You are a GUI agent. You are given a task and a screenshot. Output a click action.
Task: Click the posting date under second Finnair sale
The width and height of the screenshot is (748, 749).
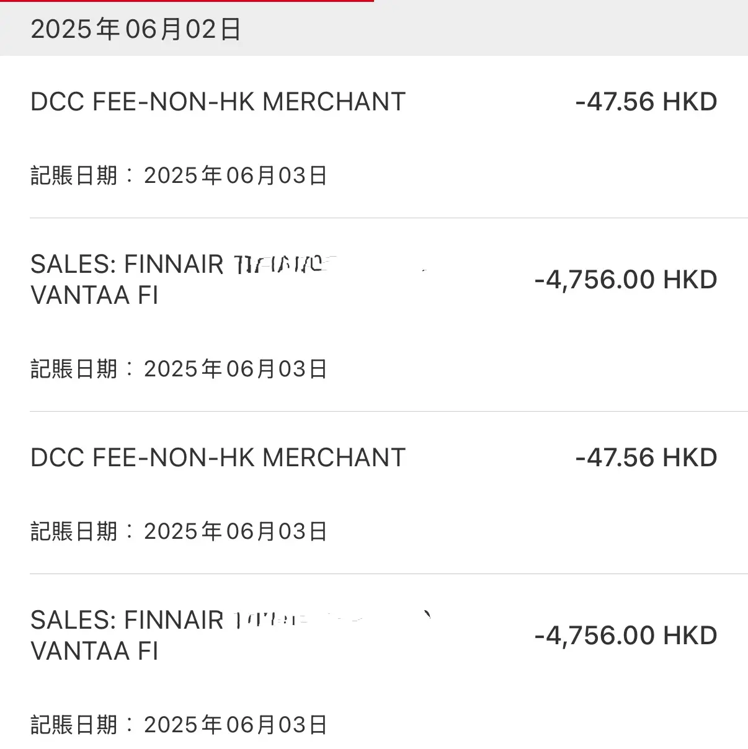(x=179, y=725)
